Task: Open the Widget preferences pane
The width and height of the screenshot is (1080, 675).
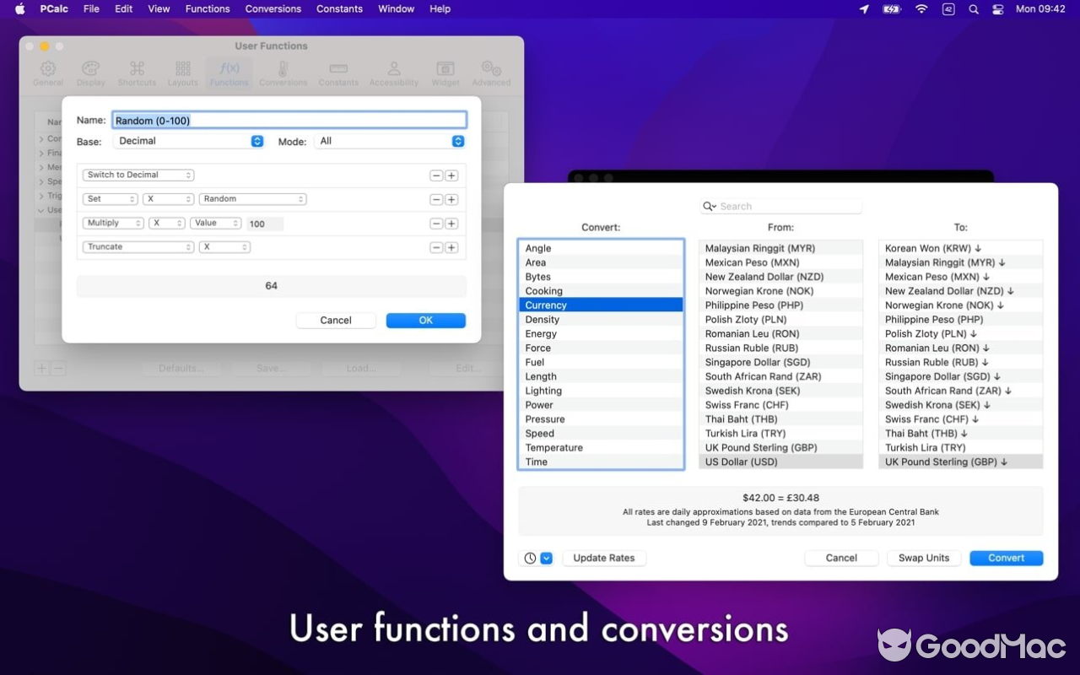Action: click(x=445, y=73)
